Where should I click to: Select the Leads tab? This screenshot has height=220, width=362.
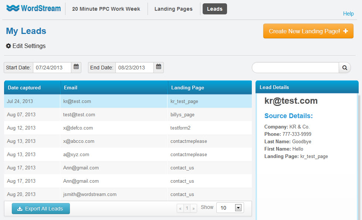[215, 9]
